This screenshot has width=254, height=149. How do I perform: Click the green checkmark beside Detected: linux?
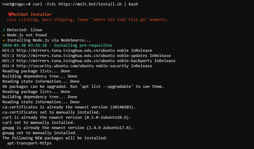[x=4, y=30]
